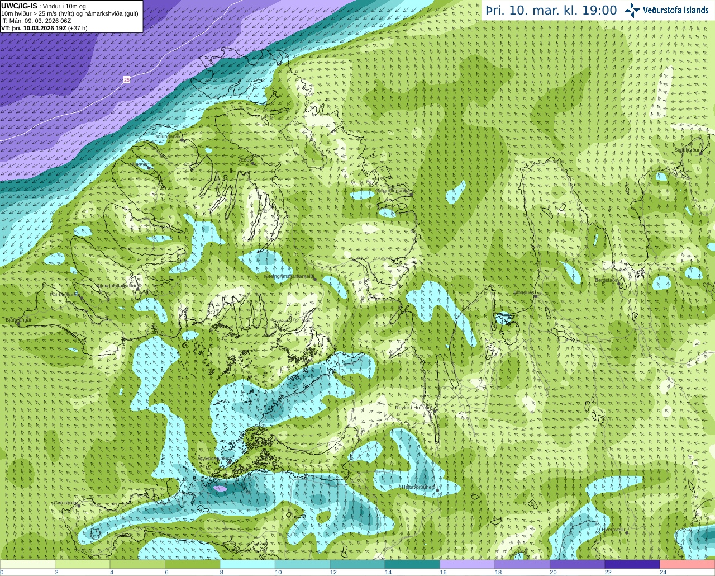This screenshot has height=576, width=715.
Task: Click the Bíldudalsflugvöllur station label
Action: (116, 285)
